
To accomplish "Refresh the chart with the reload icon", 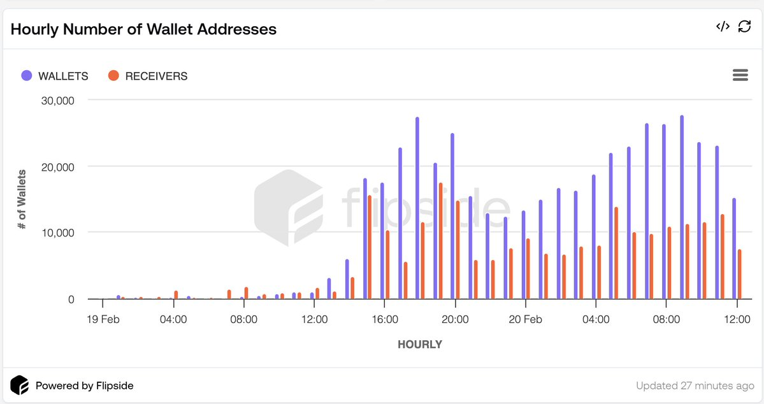I will 744,27.
